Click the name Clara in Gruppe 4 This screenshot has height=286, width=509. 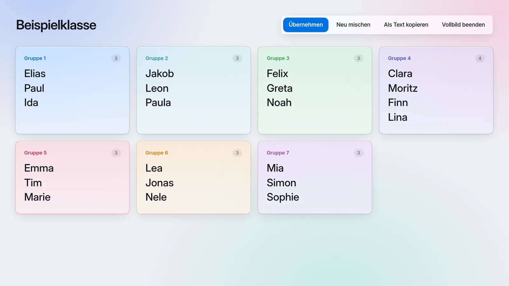point(400,74)
